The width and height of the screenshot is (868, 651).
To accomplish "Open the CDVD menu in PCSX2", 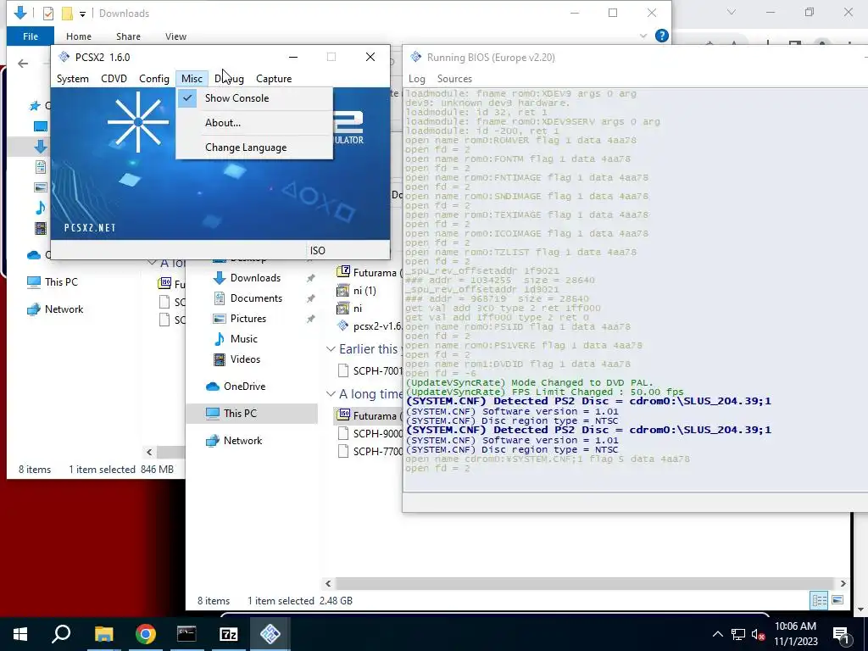I will (114, 79).
